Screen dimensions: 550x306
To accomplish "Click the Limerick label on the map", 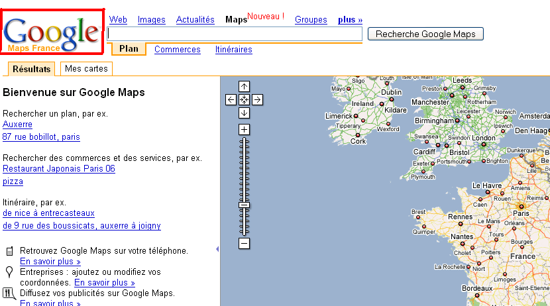I will [x=339, y=116].
